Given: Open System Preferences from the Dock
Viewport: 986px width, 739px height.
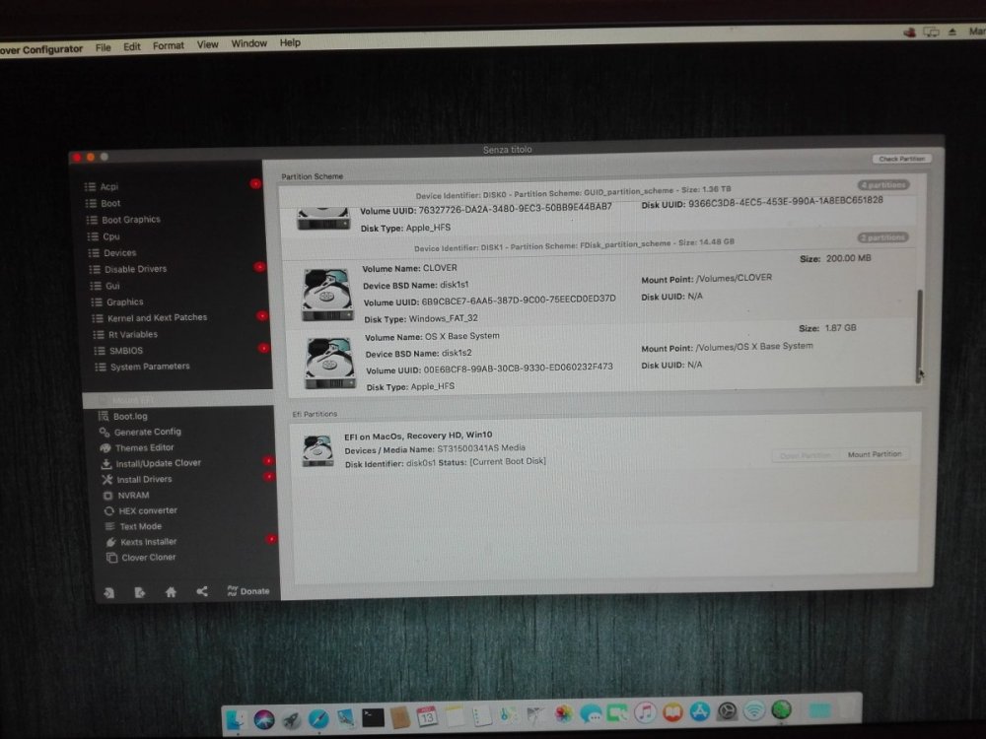Looking at the screenshot, I should coord(727,710).
